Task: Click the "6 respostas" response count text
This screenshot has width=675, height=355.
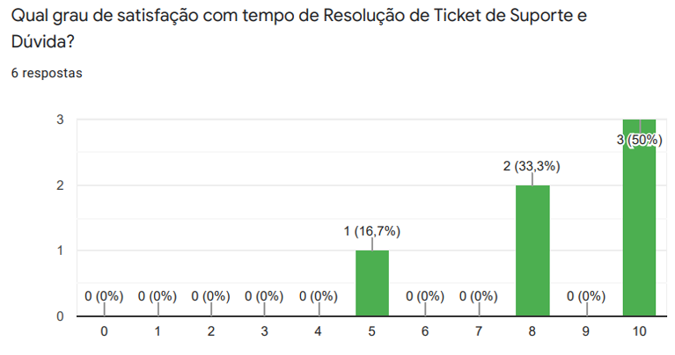Action: 47,74
